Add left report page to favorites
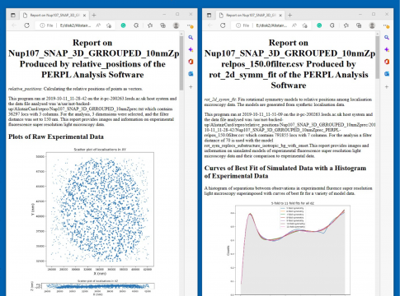Image resolution: width=400 pixels, height=296 pixels. tap(109, 25)
